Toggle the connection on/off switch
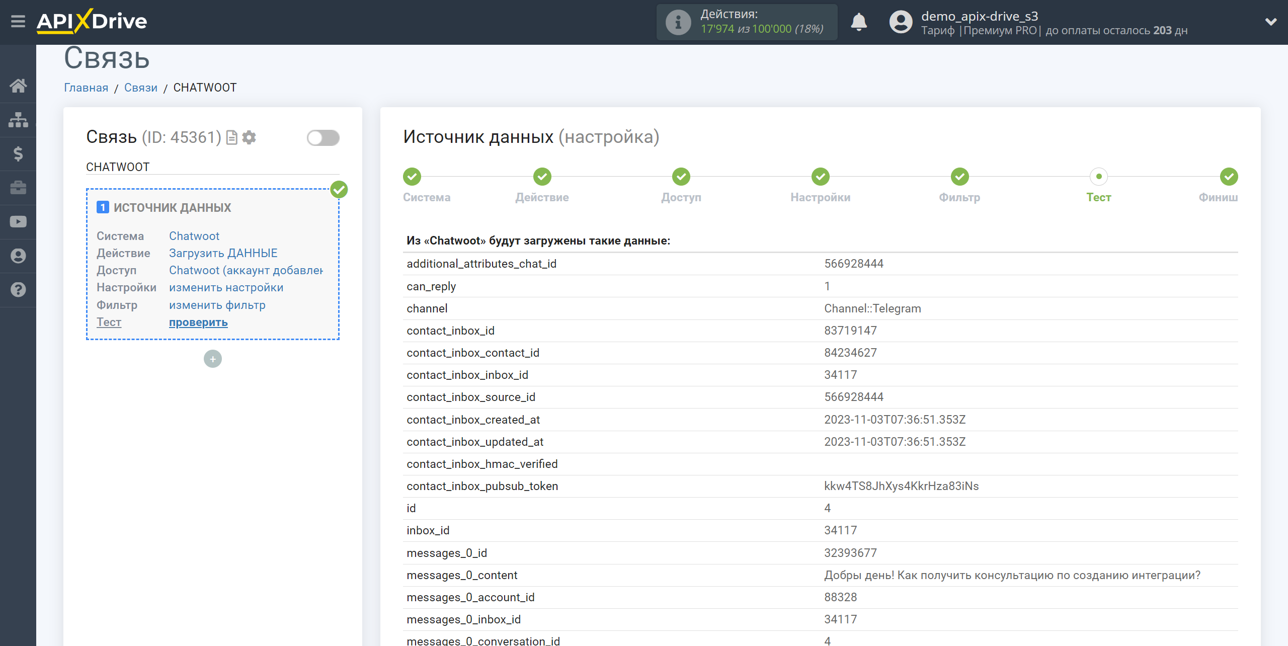The height and width of the screenshot is (646, 1288). tap(323, 138)
